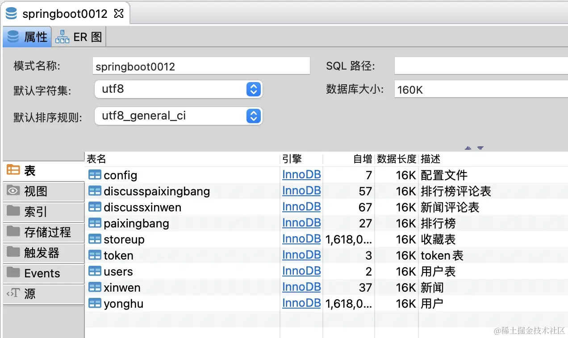This screenshot has width=568, height=338.
Task: Select the 源 sidebar tab
Action: (43, 294)
